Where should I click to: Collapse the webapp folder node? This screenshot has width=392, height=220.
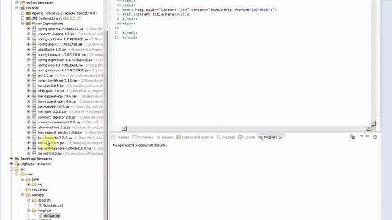(23, 195)
